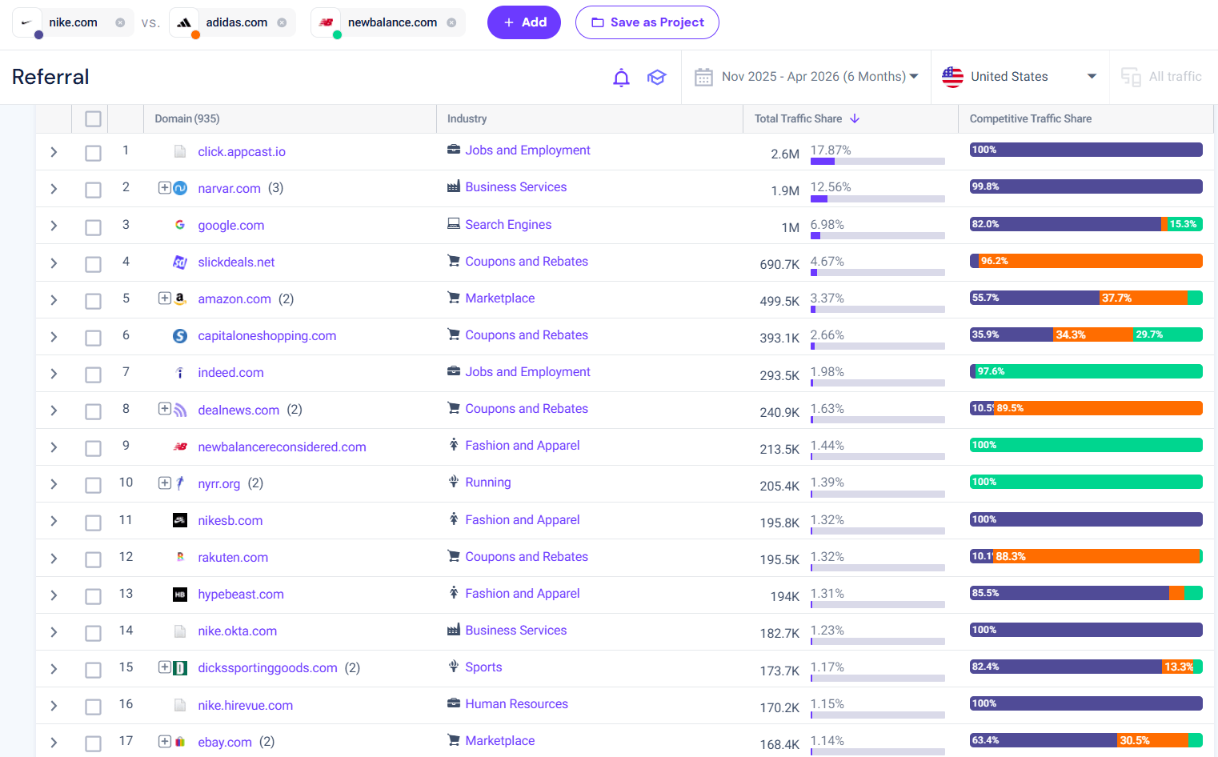This screenshot has width=1218, height=757.
Task: Click the 1.9M traffic value for narvar.com
Action: 785,190
